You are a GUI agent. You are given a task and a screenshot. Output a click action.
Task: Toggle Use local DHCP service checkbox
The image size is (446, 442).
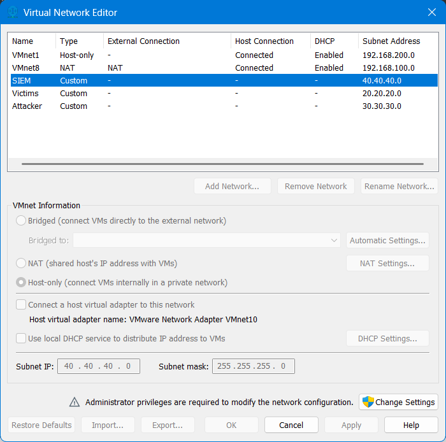click(x=22, y=338)
